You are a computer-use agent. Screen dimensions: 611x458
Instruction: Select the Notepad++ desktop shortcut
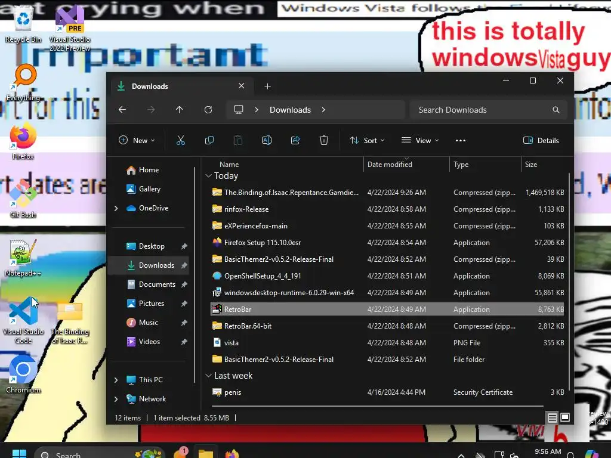point(23,258)
